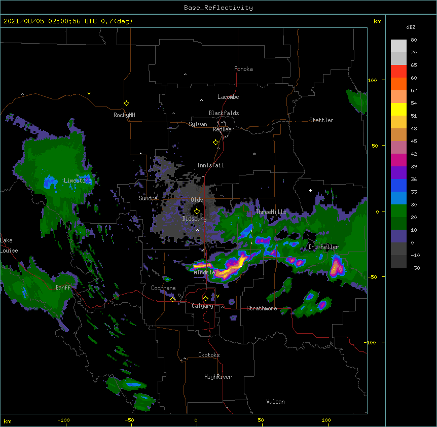Screen dimensions: 437x427
Task: Click the Innisfail town label
Action: pos(210,165)
